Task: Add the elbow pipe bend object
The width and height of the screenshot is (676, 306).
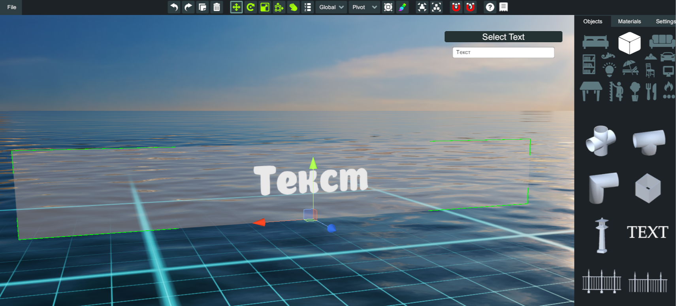Action: (603, 188)
